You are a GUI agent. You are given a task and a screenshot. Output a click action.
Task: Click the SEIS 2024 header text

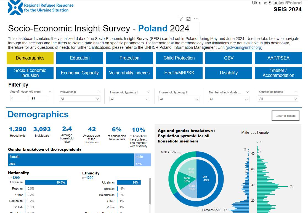click(288, 9)
